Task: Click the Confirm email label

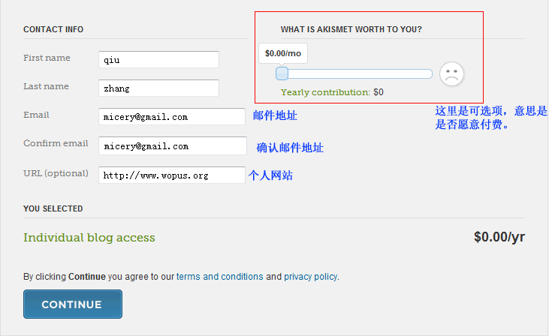Action: (x=56, y=143)
